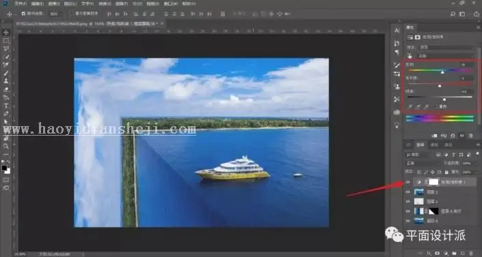Screen dimensions: 482x257
Task: Open the 图像 (Image) menu
Action: (54, 3)
